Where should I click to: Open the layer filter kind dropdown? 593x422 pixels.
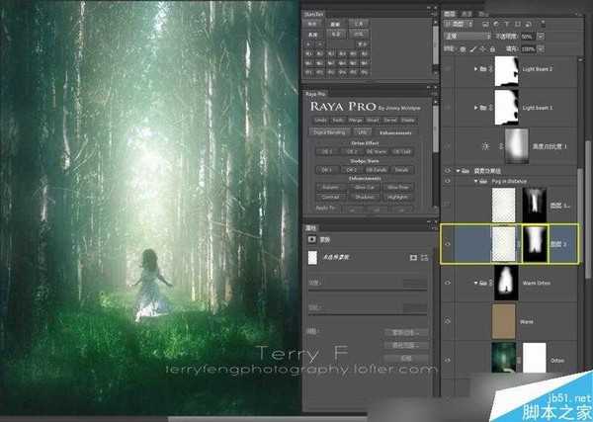459,24
